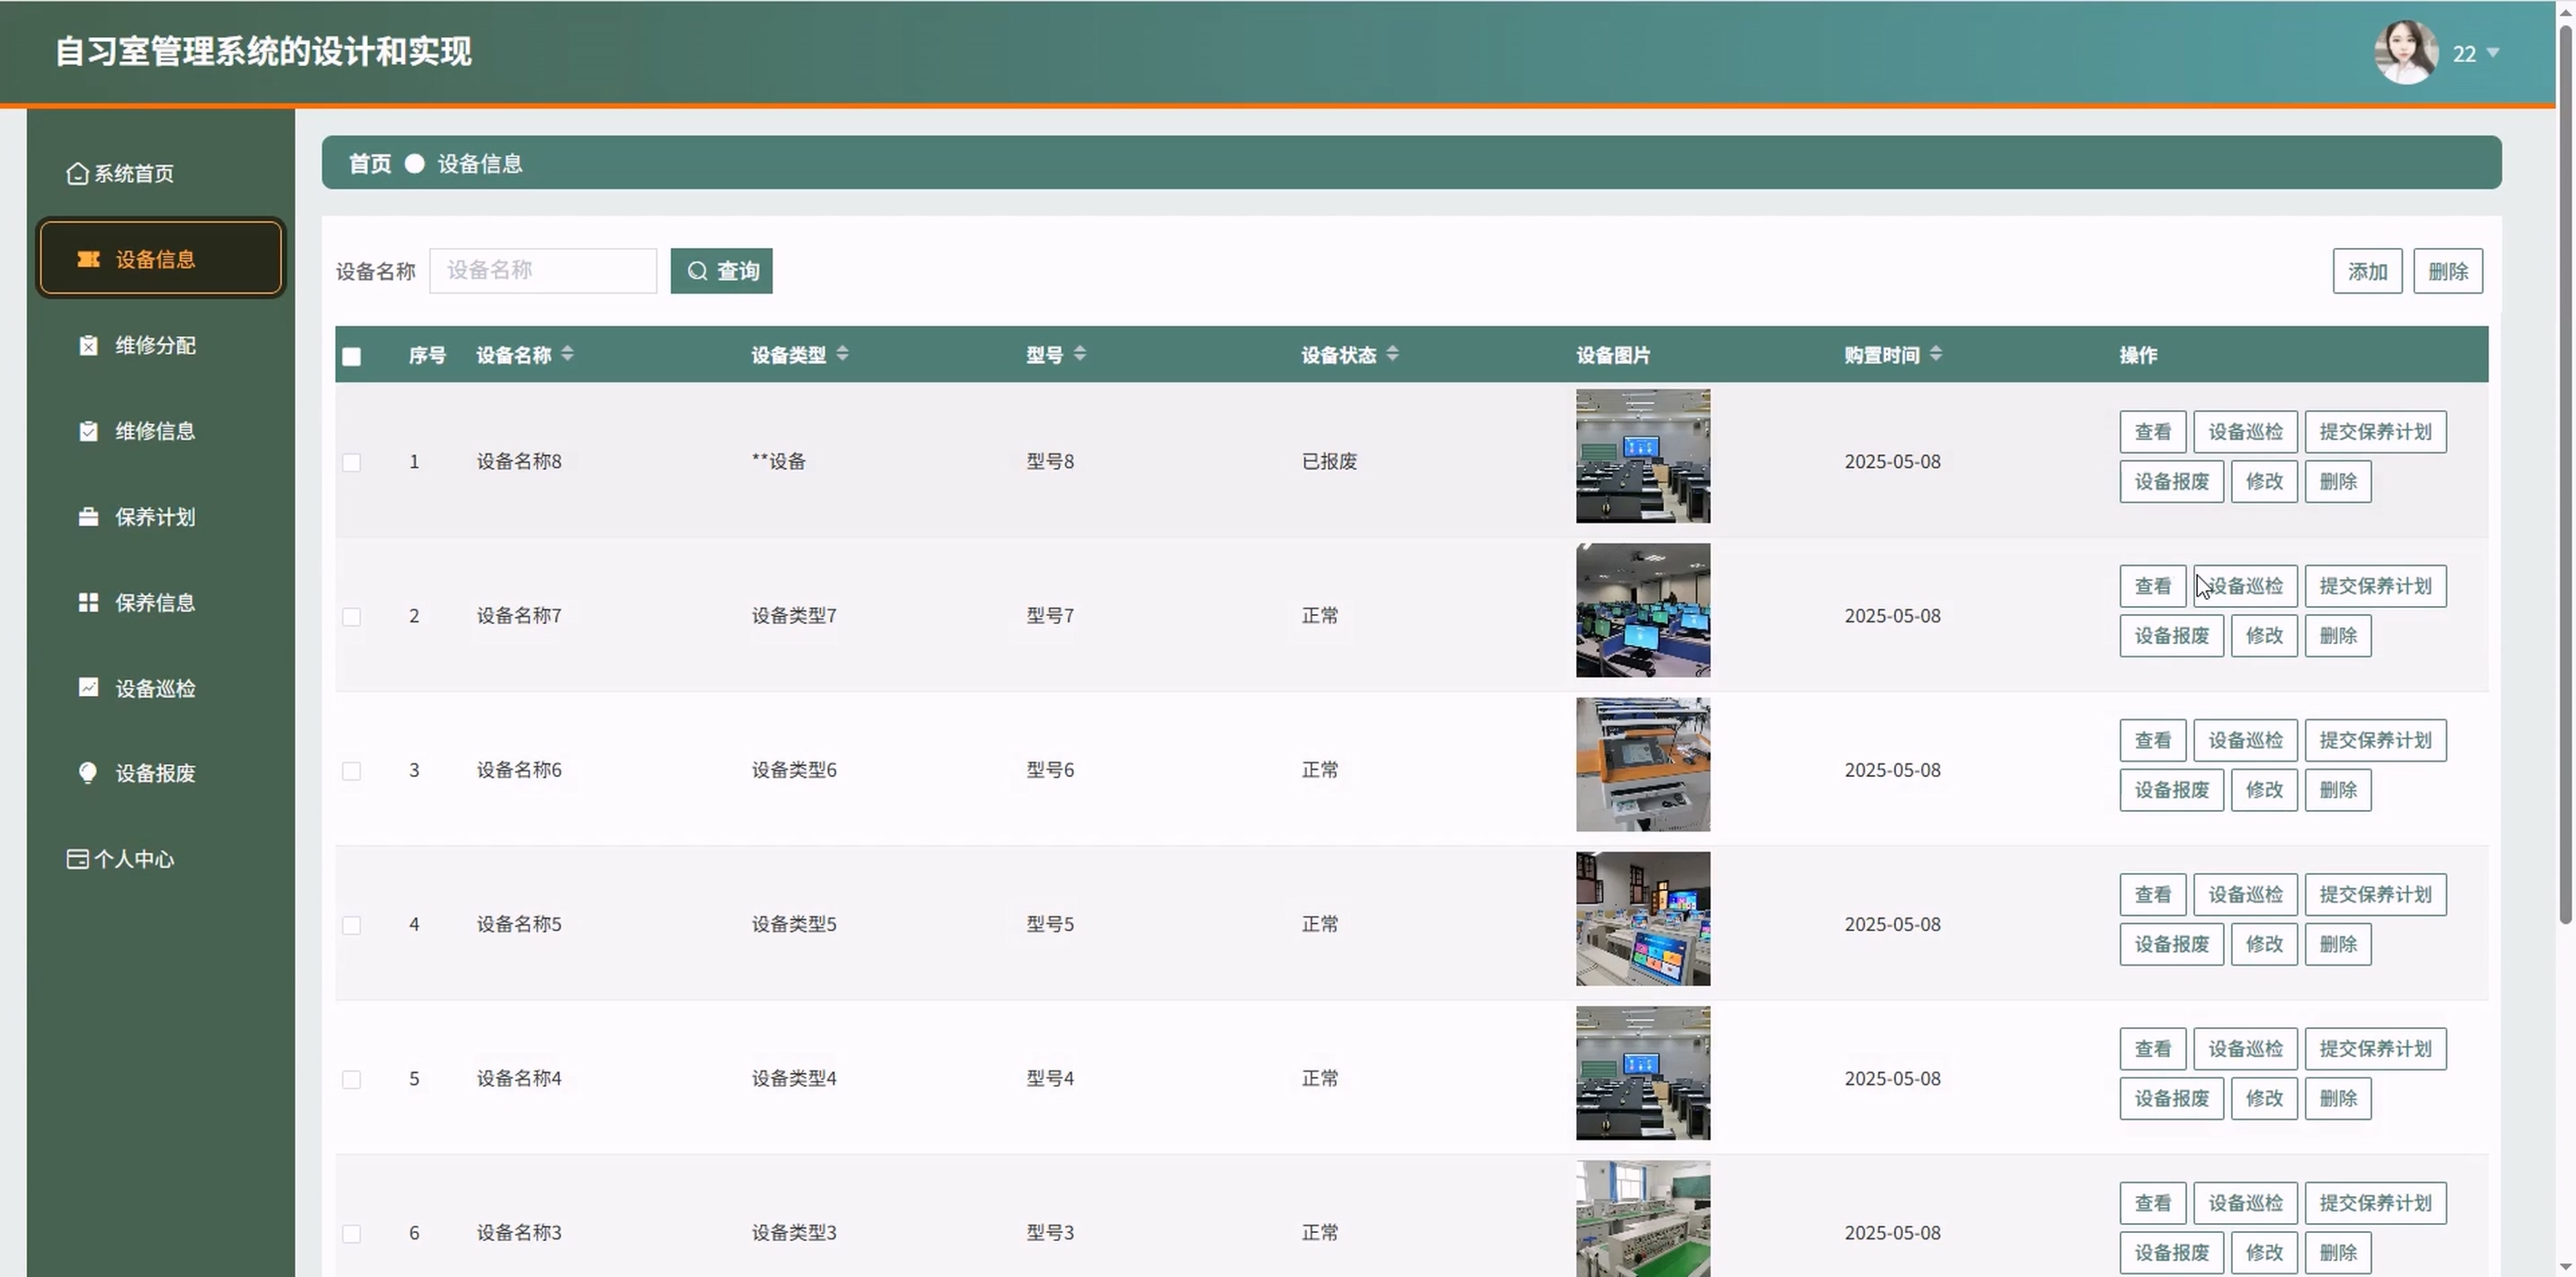Go to 首页 in breadcrumb bar
Viewport: 2576px width, 1277px height.
369,164
